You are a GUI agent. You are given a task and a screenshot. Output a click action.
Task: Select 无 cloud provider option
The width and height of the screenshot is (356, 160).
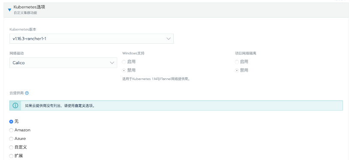11,121
